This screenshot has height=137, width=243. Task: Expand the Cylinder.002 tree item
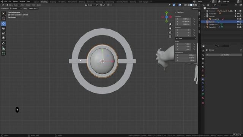[205, 24]
